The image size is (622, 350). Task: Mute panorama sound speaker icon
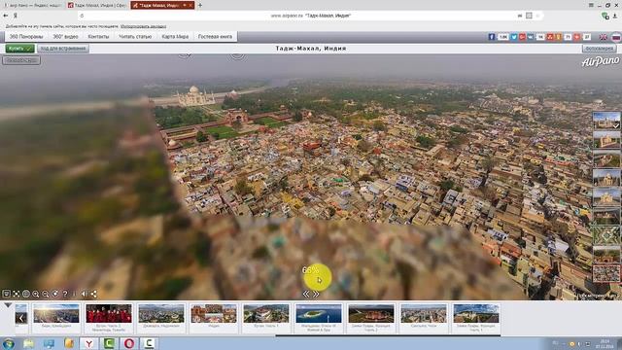pos(85,294)
